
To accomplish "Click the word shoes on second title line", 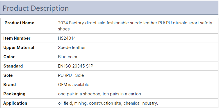I will pyautogui.click(x=64, y=29).
